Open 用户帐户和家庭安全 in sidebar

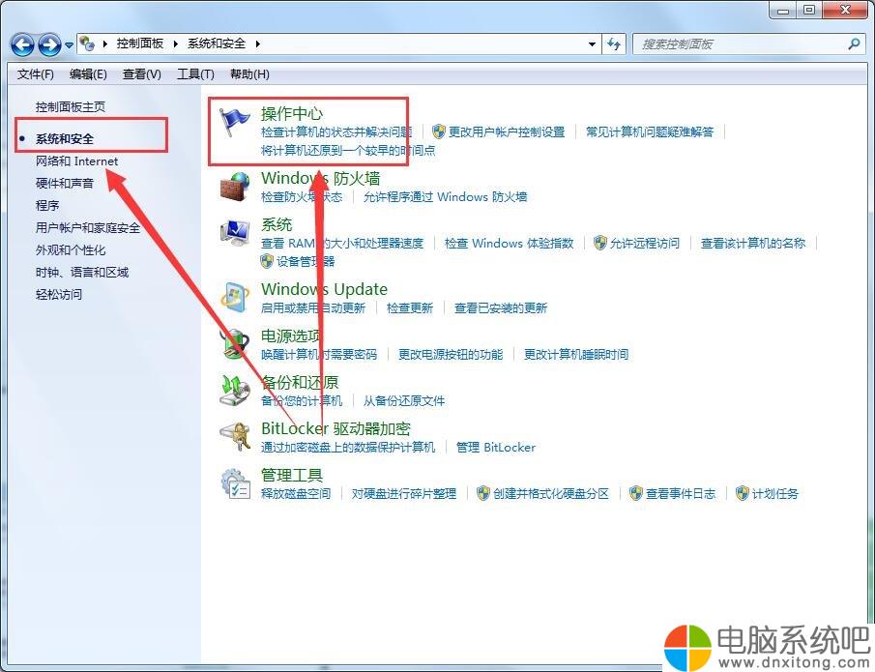tap(88, 228)
